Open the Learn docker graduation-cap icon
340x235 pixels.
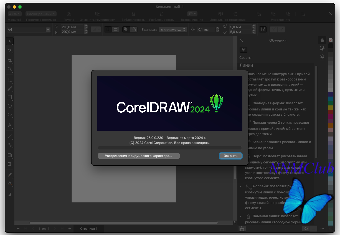[x=322, y=40]
